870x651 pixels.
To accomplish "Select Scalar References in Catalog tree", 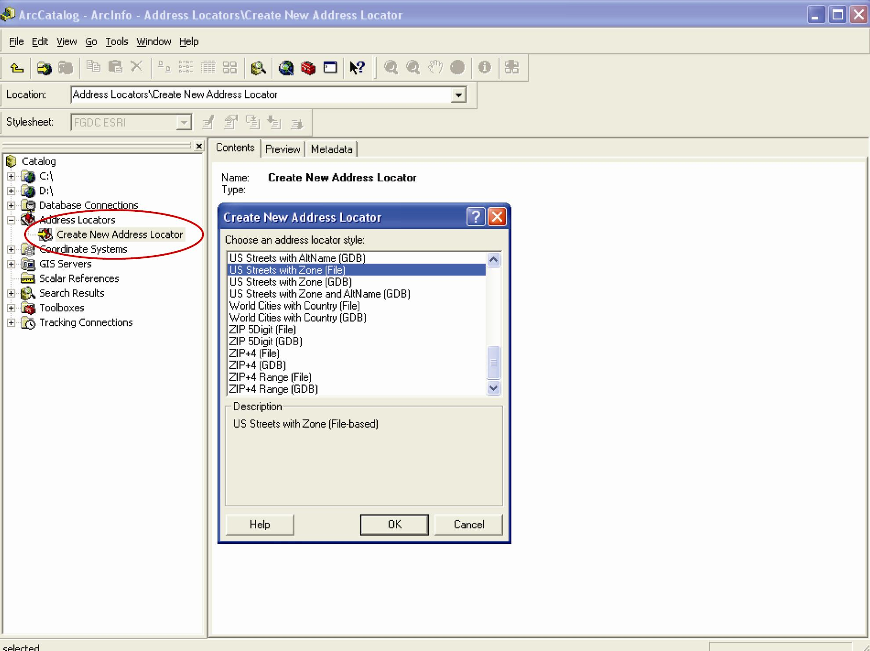I will 79,279.
